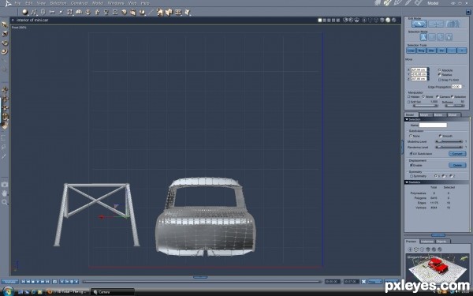Select Absolute move option
The image size is (473, 296).
[445, 70]
